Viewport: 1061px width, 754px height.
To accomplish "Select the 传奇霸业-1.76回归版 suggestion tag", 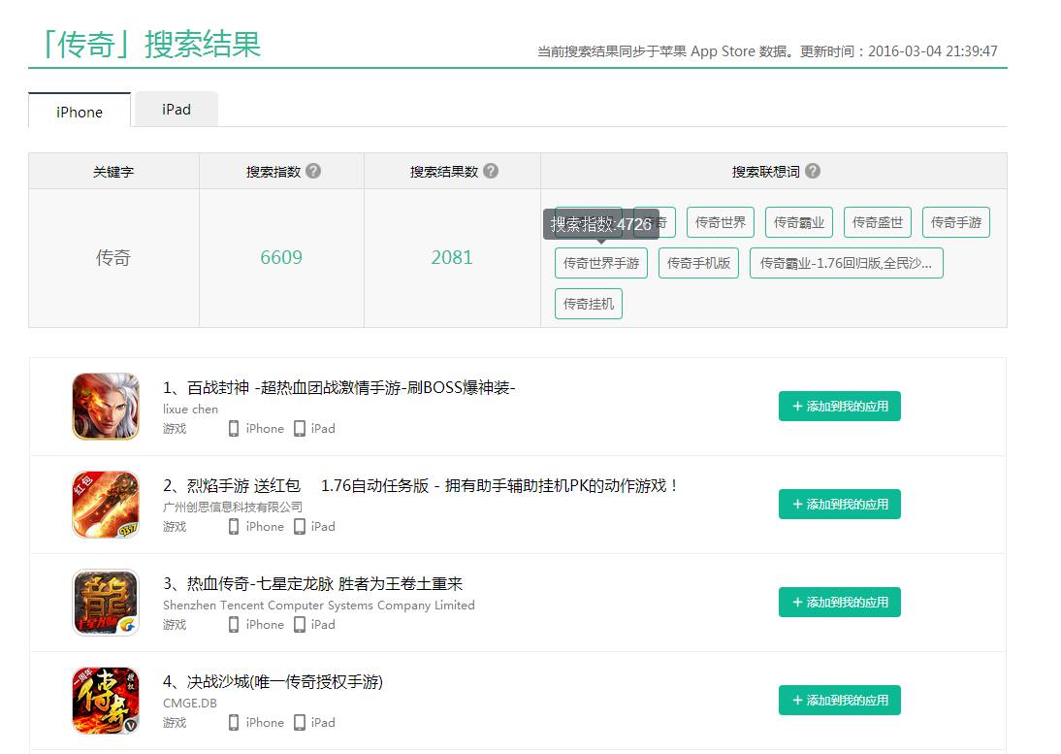I will 846,263.
